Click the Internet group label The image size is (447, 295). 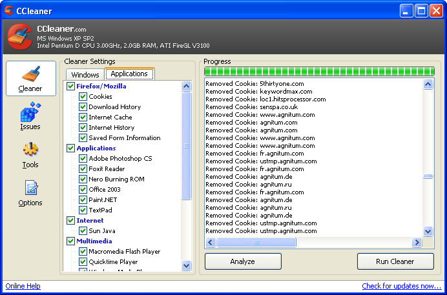pyautogui.click(x=90, y=220)
